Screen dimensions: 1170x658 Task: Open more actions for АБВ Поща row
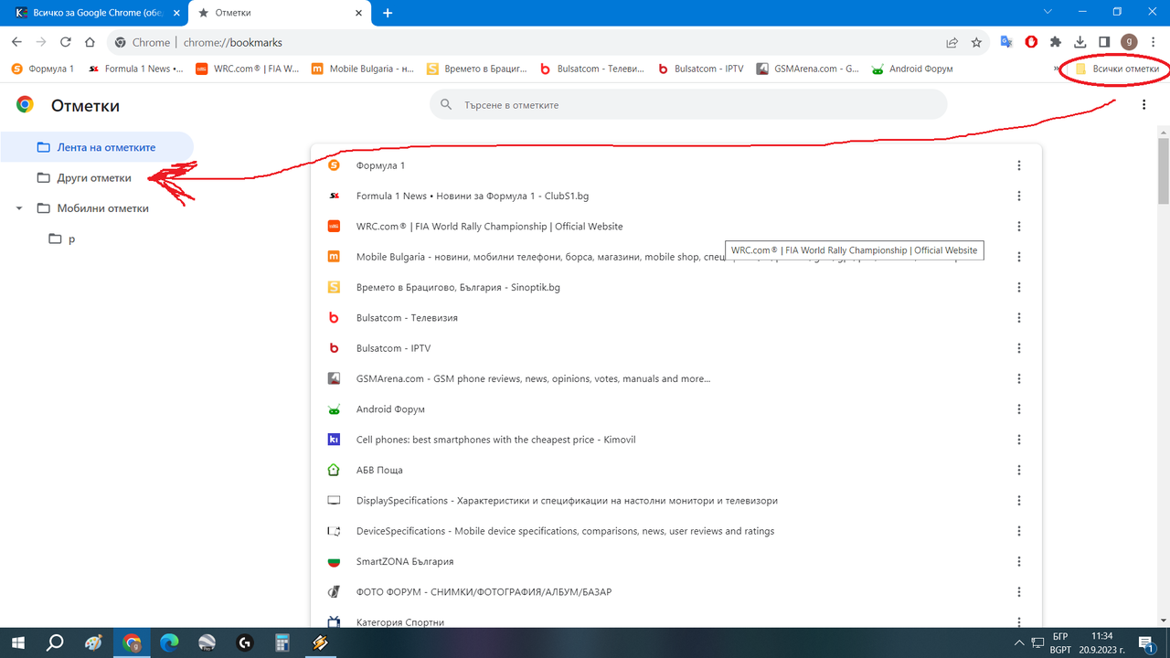pyautogui.click(x=1019, y=470)
